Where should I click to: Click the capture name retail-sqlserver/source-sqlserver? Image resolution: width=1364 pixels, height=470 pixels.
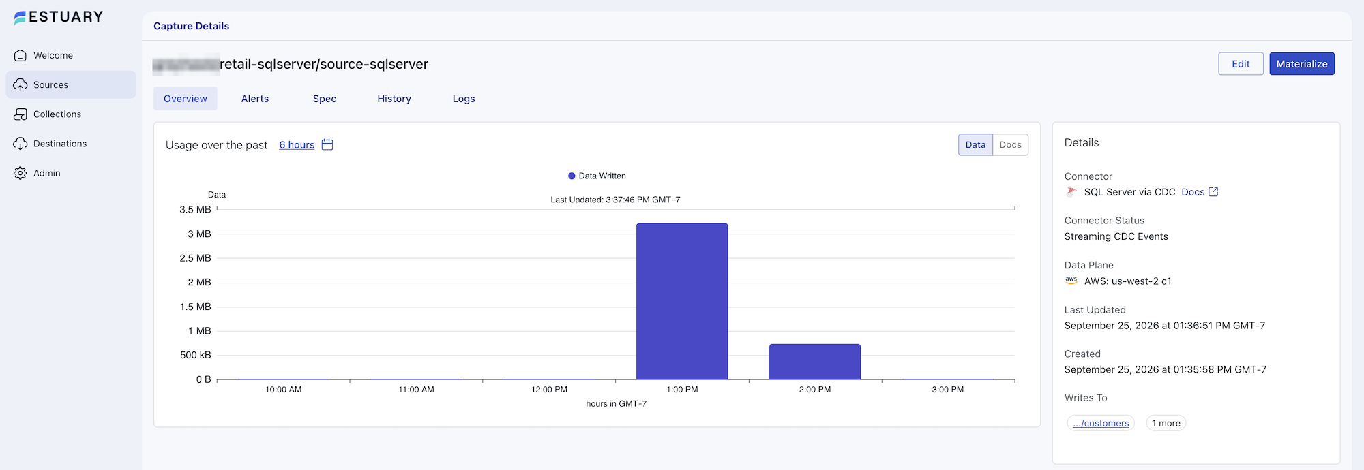coord(324,64)
